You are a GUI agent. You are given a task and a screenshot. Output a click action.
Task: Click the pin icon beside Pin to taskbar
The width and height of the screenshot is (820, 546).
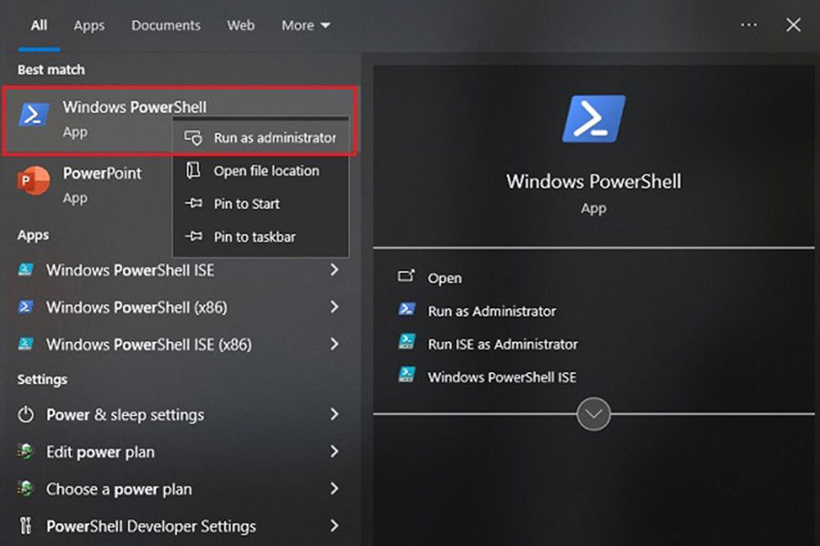click(193, 237)
